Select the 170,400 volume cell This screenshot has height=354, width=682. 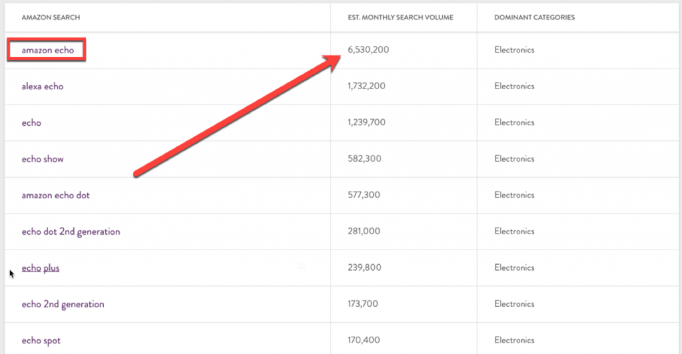point(364,340)
